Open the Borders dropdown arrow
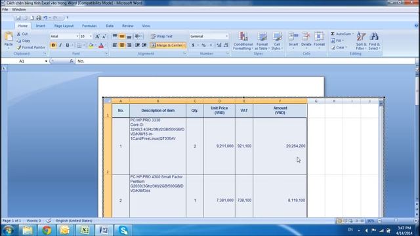The width and height of the screenshot is (420, 236). [x=84, y=45]
